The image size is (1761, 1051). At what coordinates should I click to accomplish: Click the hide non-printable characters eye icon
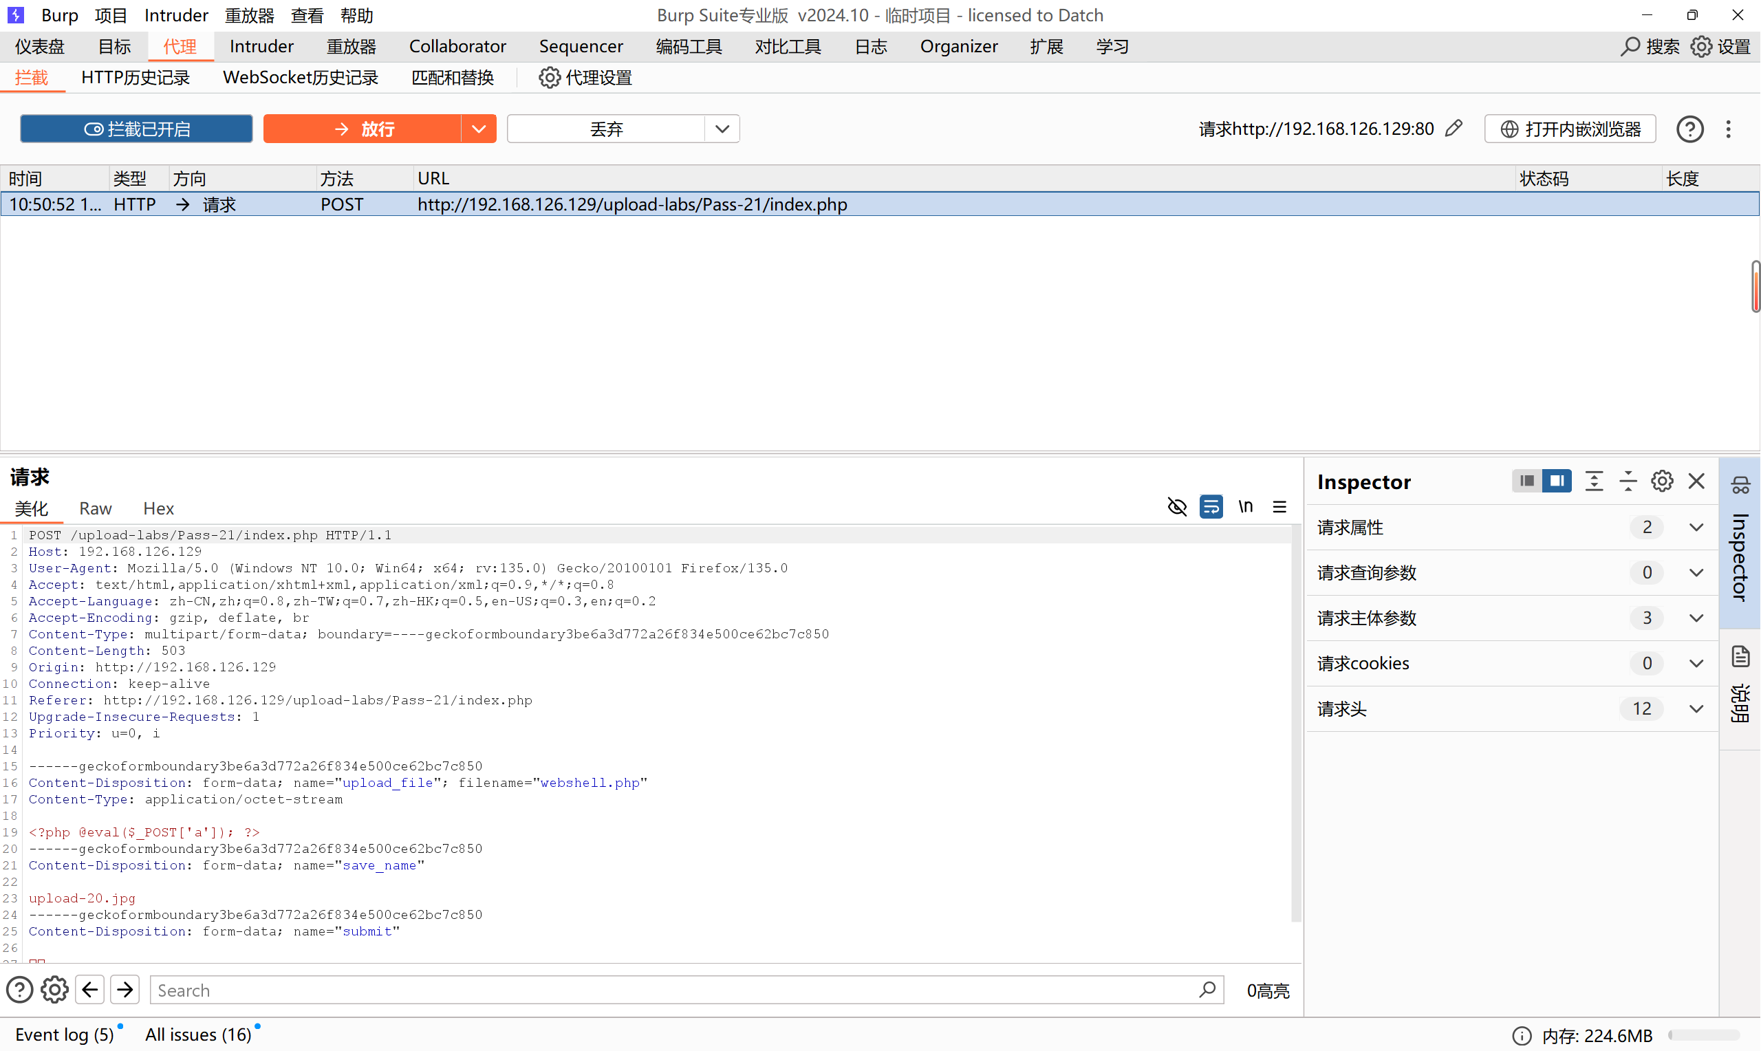tap(1177, 506)
